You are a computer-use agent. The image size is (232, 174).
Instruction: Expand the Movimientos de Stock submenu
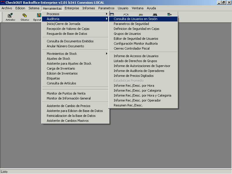click(75, 54)
